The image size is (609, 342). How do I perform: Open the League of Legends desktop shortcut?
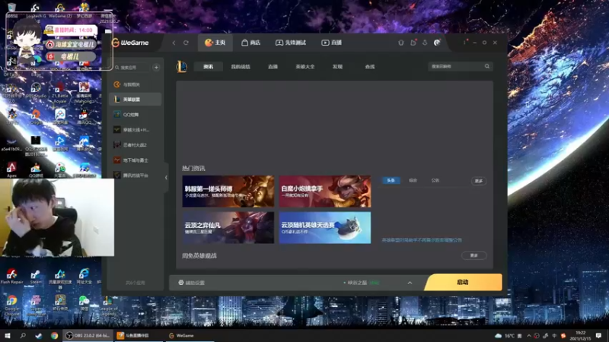point(108,306)
